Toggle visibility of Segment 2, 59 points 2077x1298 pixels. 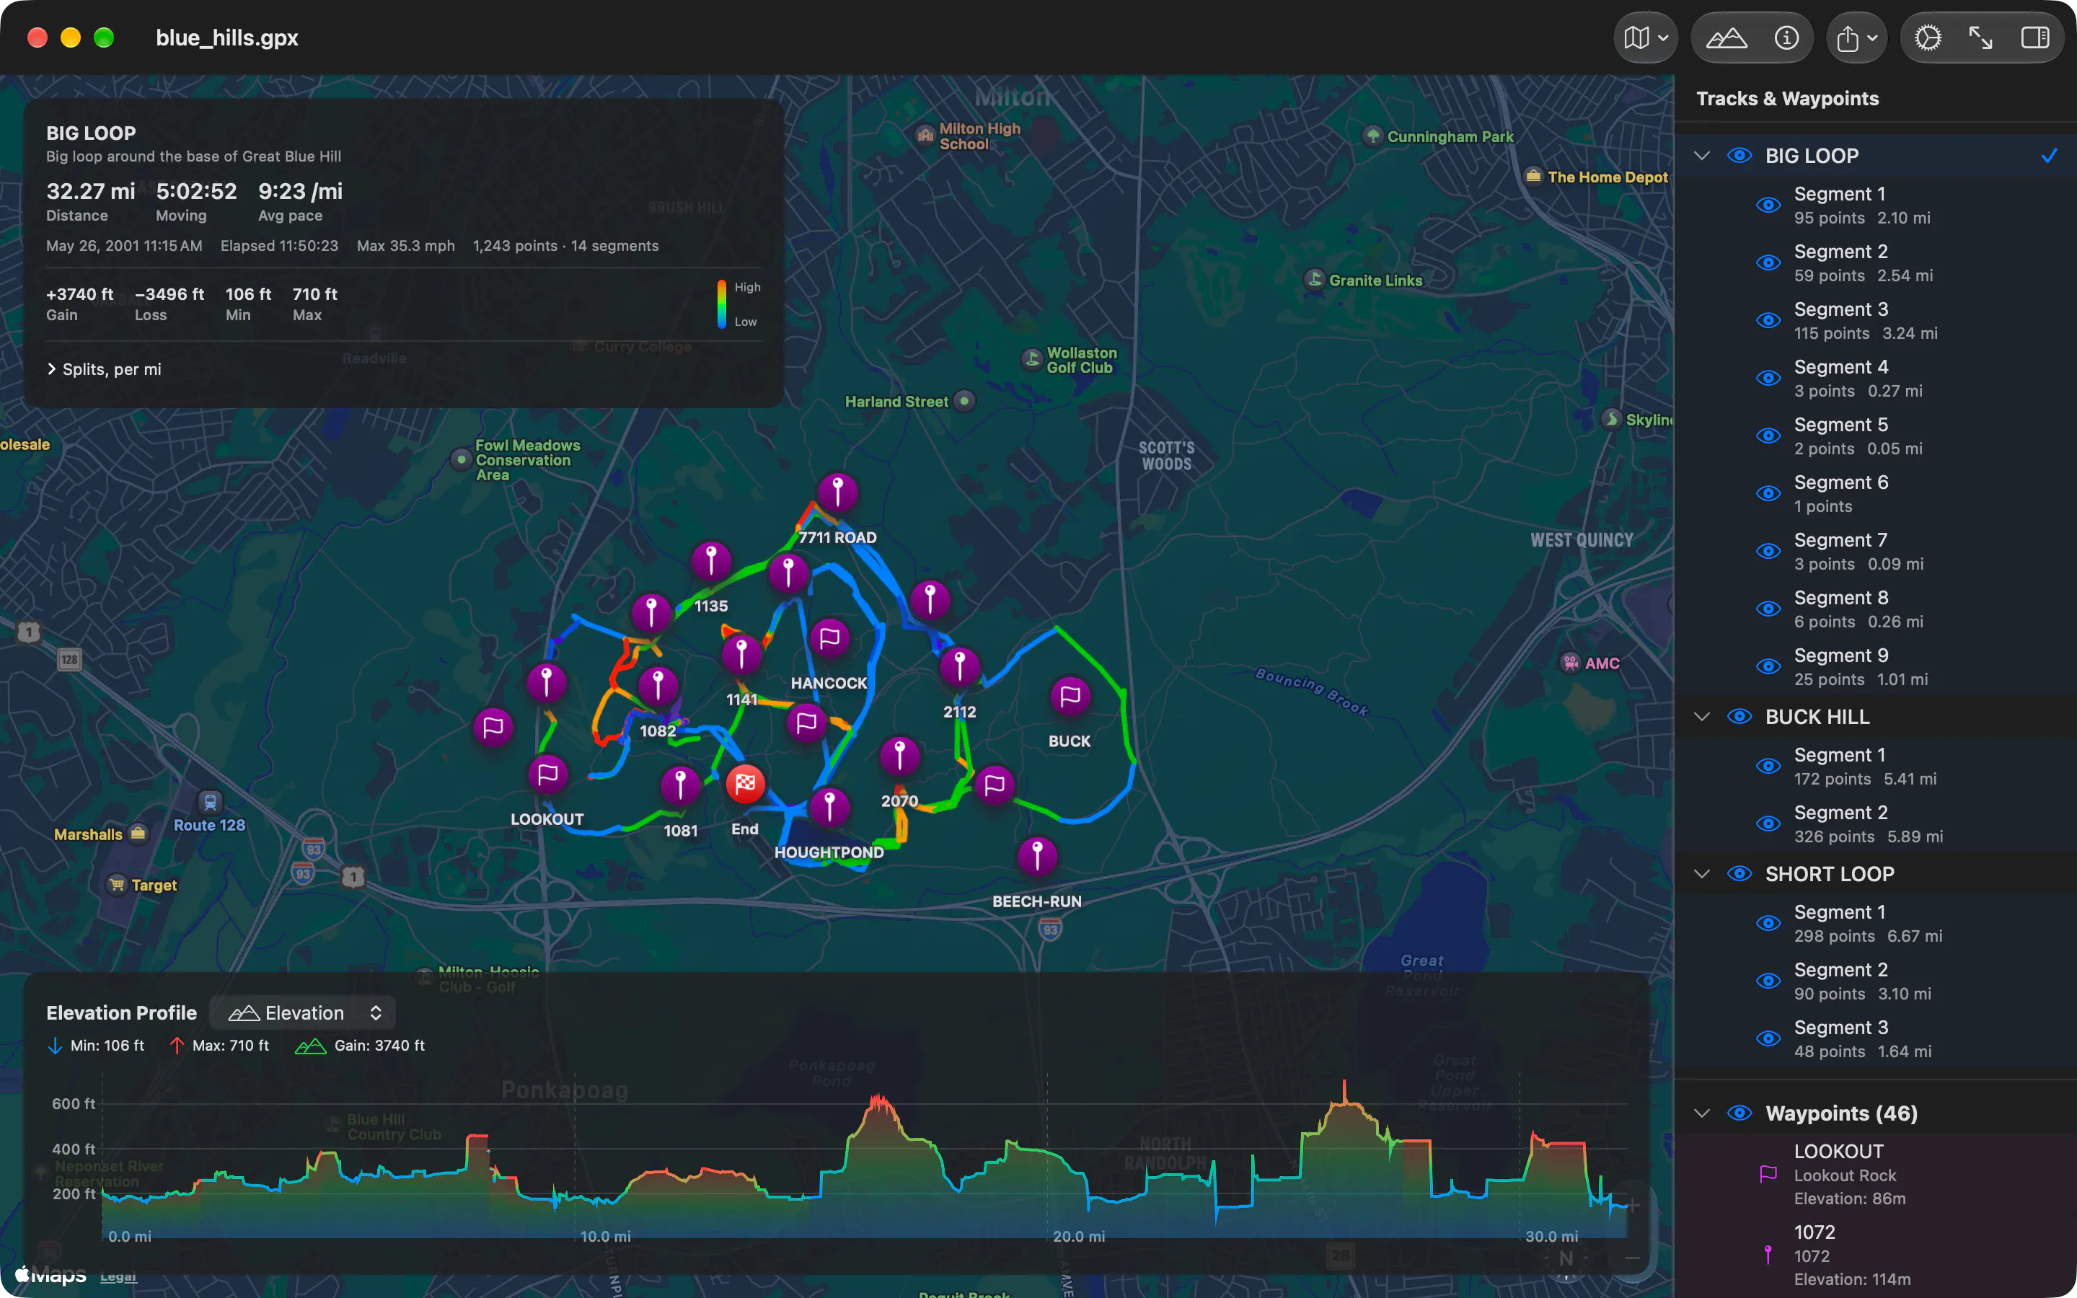coord(1768,262)
